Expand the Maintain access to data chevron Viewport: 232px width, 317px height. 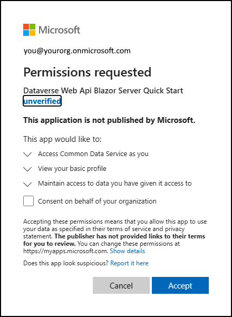28,184
